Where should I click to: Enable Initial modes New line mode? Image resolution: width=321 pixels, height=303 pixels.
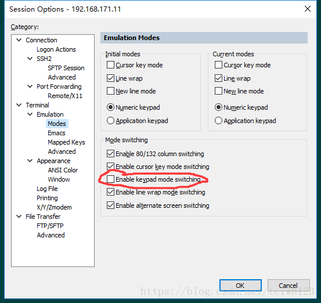110,91
